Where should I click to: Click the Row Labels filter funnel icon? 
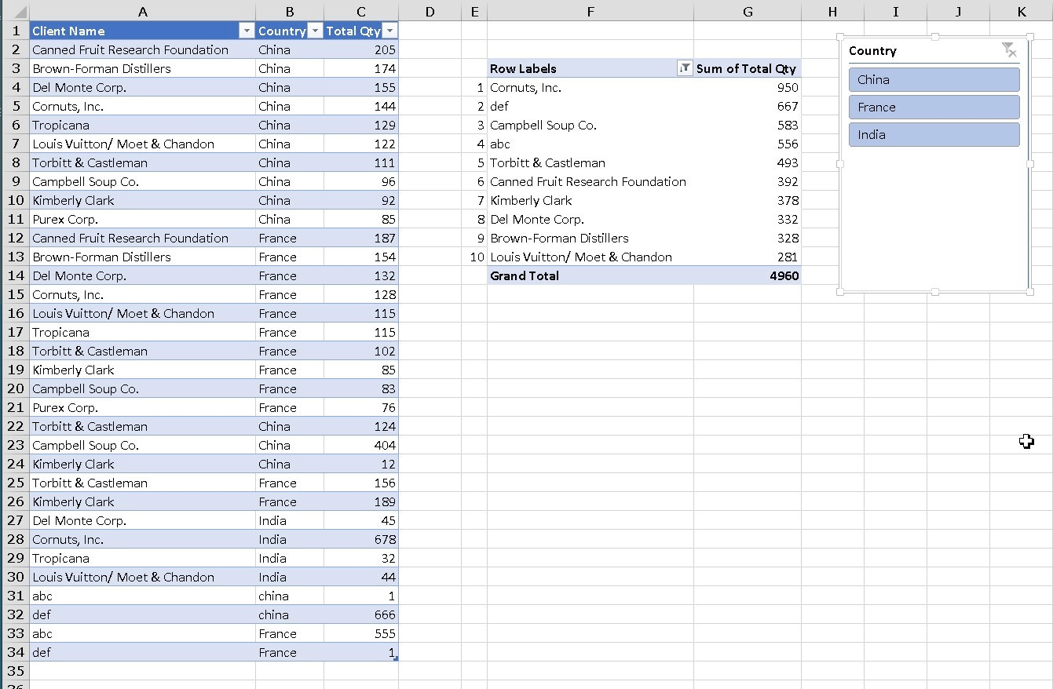coord(682,68)
